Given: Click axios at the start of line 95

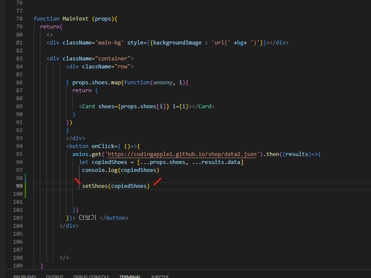Looking at the screenshot, I should coord(80,154).
